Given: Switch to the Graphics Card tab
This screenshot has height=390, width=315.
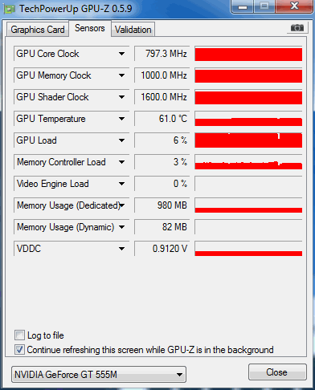Looking at the screenshot, I should click(38, 30).
